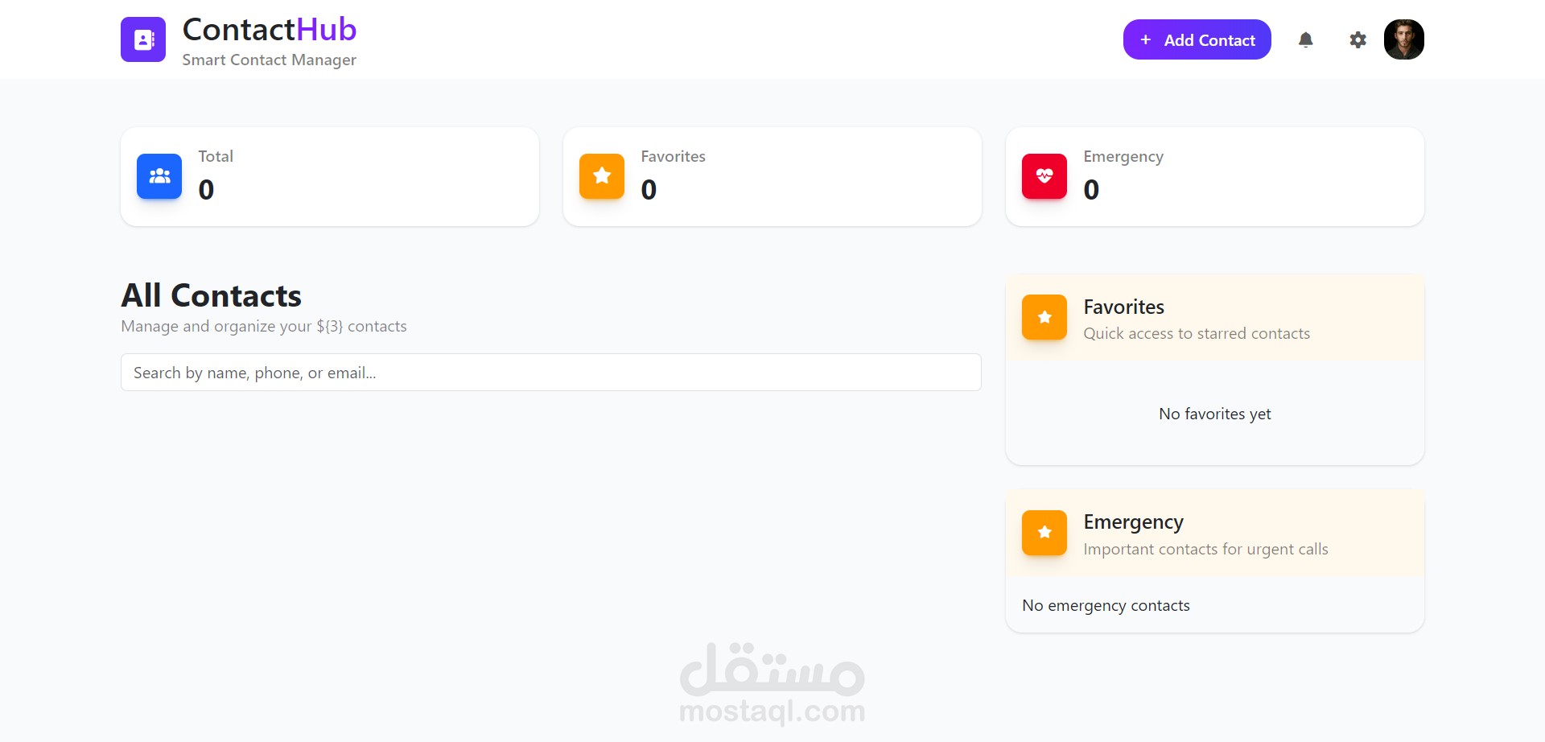Click the blue Total contacts icon
The height and width of the screenshot is (742, 1545).
[159, 176]
